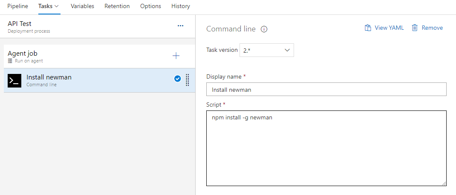The height and width of the screenshot is (195, 456).
Task: Open the Variables tab
Action: [x=82, y=6]
